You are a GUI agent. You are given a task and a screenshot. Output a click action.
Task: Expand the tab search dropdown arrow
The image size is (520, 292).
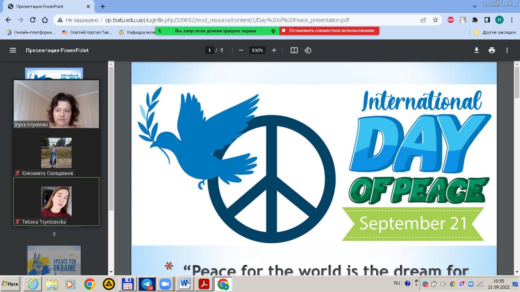(474, 6)
